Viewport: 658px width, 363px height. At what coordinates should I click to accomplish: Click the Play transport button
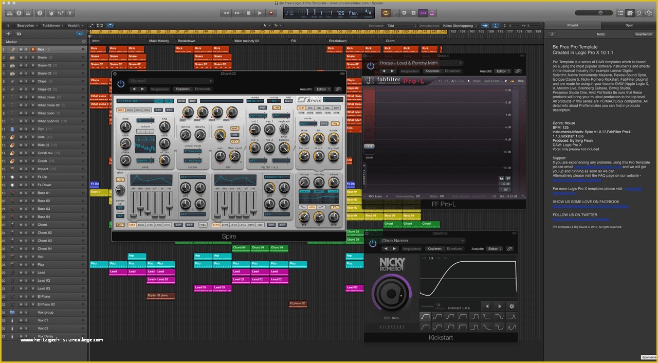coord(260,13)
